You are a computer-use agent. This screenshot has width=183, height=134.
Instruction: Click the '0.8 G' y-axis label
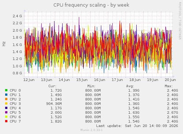(x=17, y=73)
